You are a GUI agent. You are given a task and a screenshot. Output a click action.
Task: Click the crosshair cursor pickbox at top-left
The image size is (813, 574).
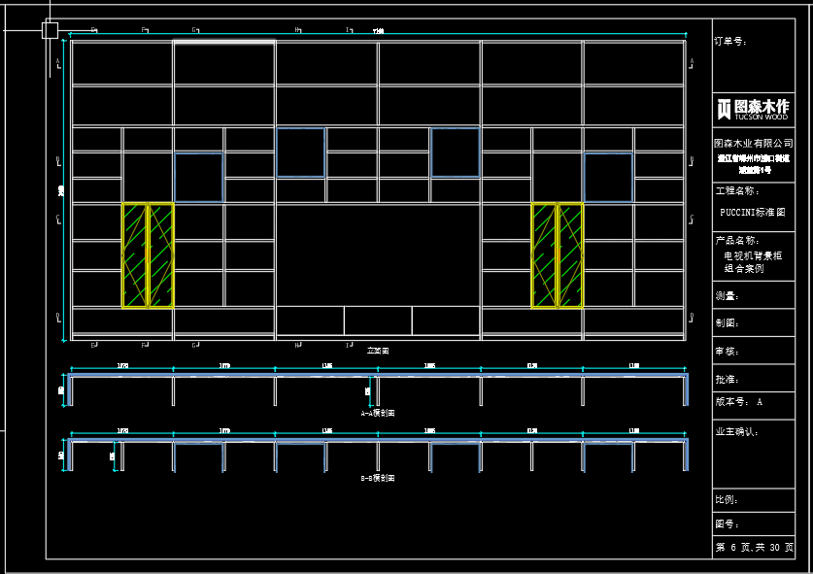(x=51, y=30)
